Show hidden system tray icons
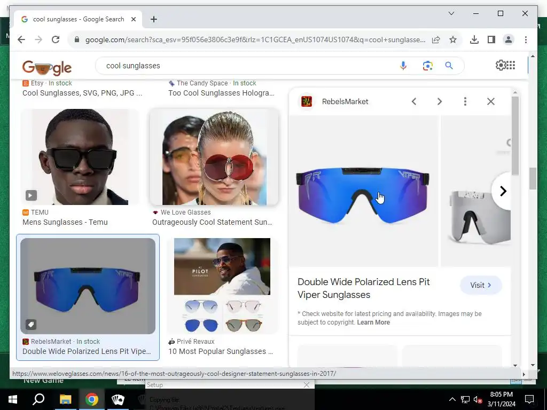 [452, 399]
